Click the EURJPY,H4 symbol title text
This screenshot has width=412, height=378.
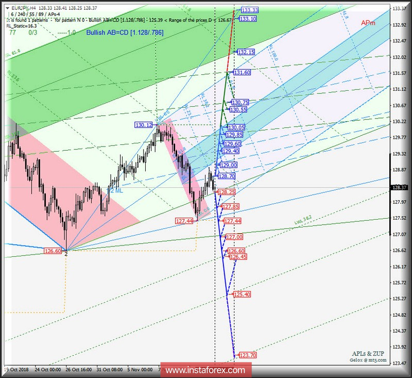(x=24, y=8)
